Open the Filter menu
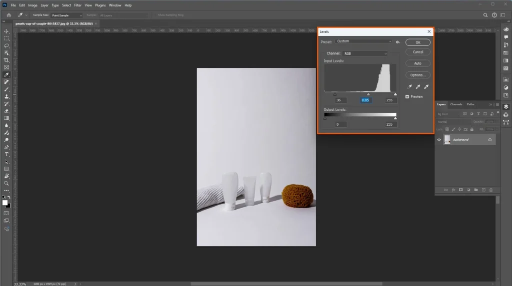512x286 pixels. (x=77, y=5)
